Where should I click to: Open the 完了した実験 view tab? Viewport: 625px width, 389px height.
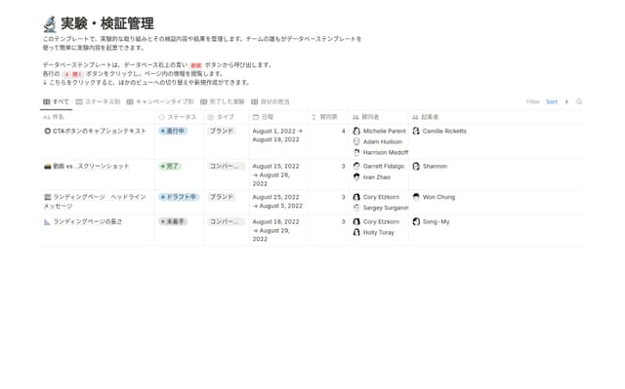tap(222, 101)
